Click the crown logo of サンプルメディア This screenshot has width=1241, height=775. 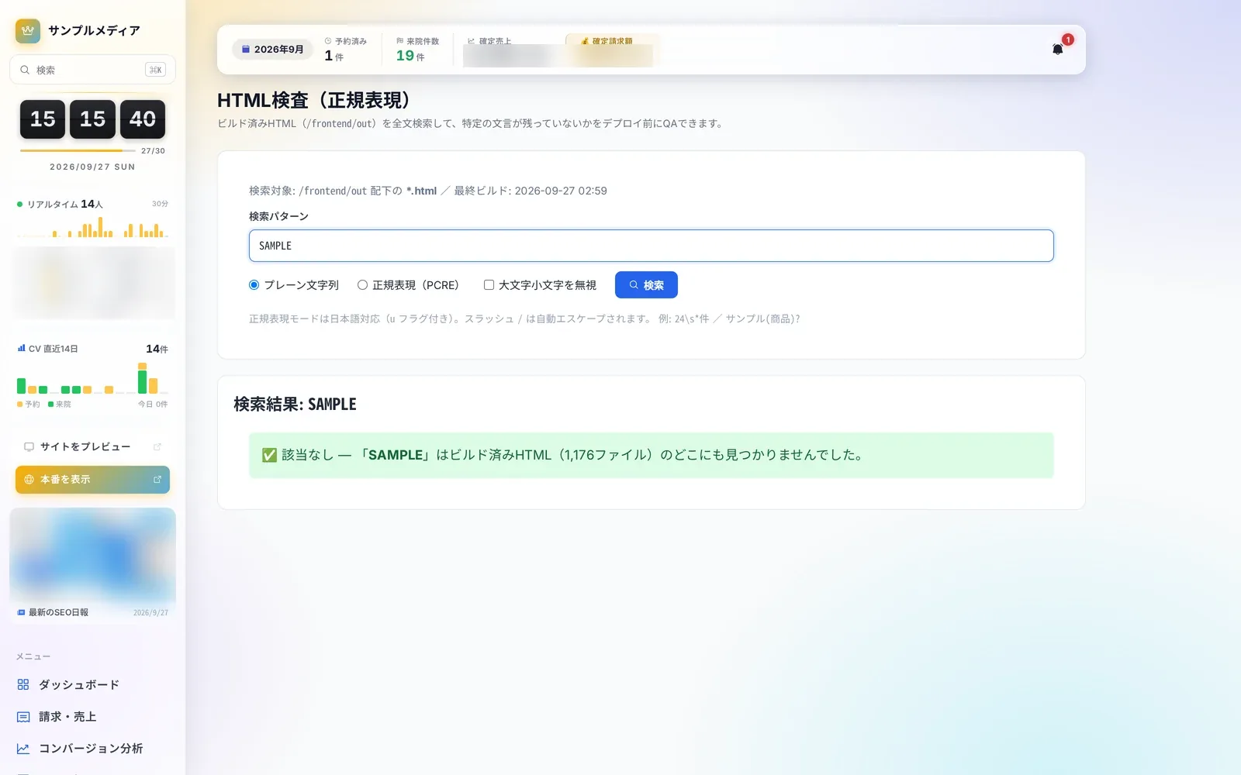28,31
